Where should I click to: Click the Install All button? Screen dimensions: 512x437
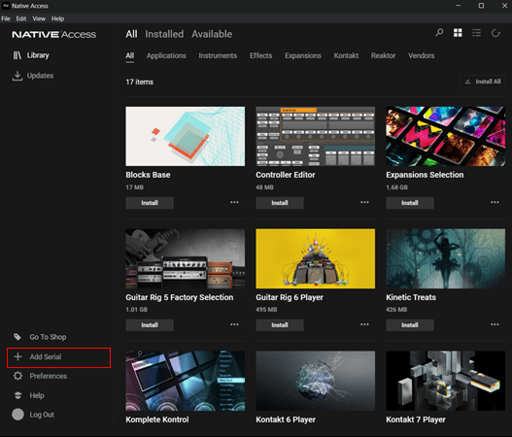[482, 82]
